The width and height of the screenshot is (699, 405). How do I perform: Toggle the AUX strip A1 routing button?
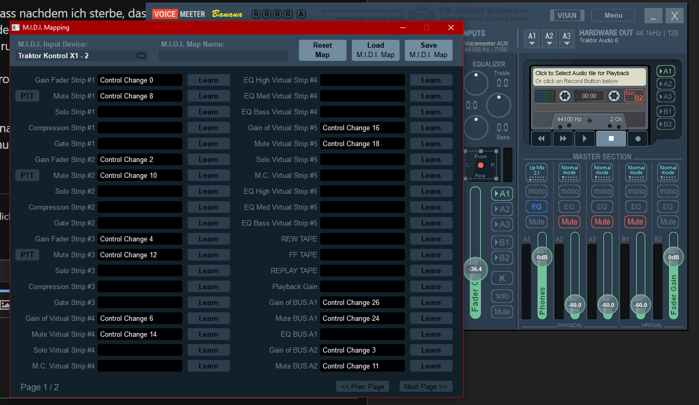502,194
